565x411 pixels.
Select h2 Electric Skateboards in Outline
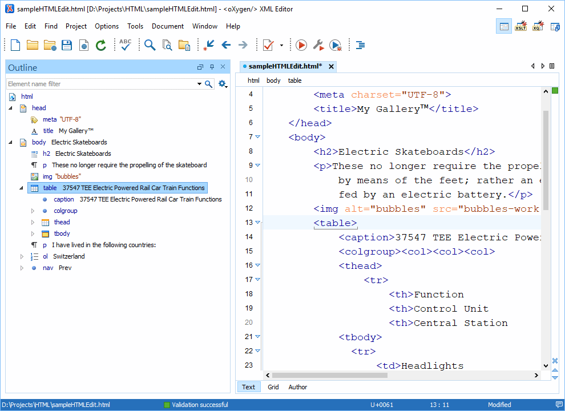(x=71, y=154)
